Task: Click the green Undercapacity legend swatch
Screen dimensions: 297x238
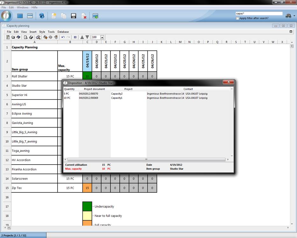Action: [87, 206]
